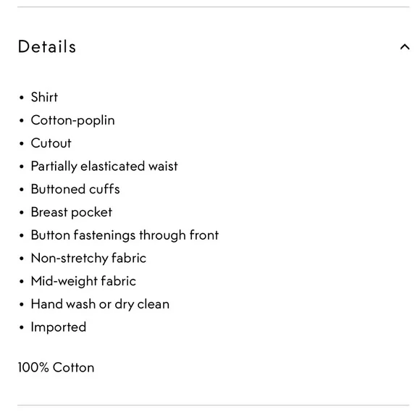420x420 pixels.
Task: Click the bullet beside Buttoned cuffs
Action: (x=22, y=190)
